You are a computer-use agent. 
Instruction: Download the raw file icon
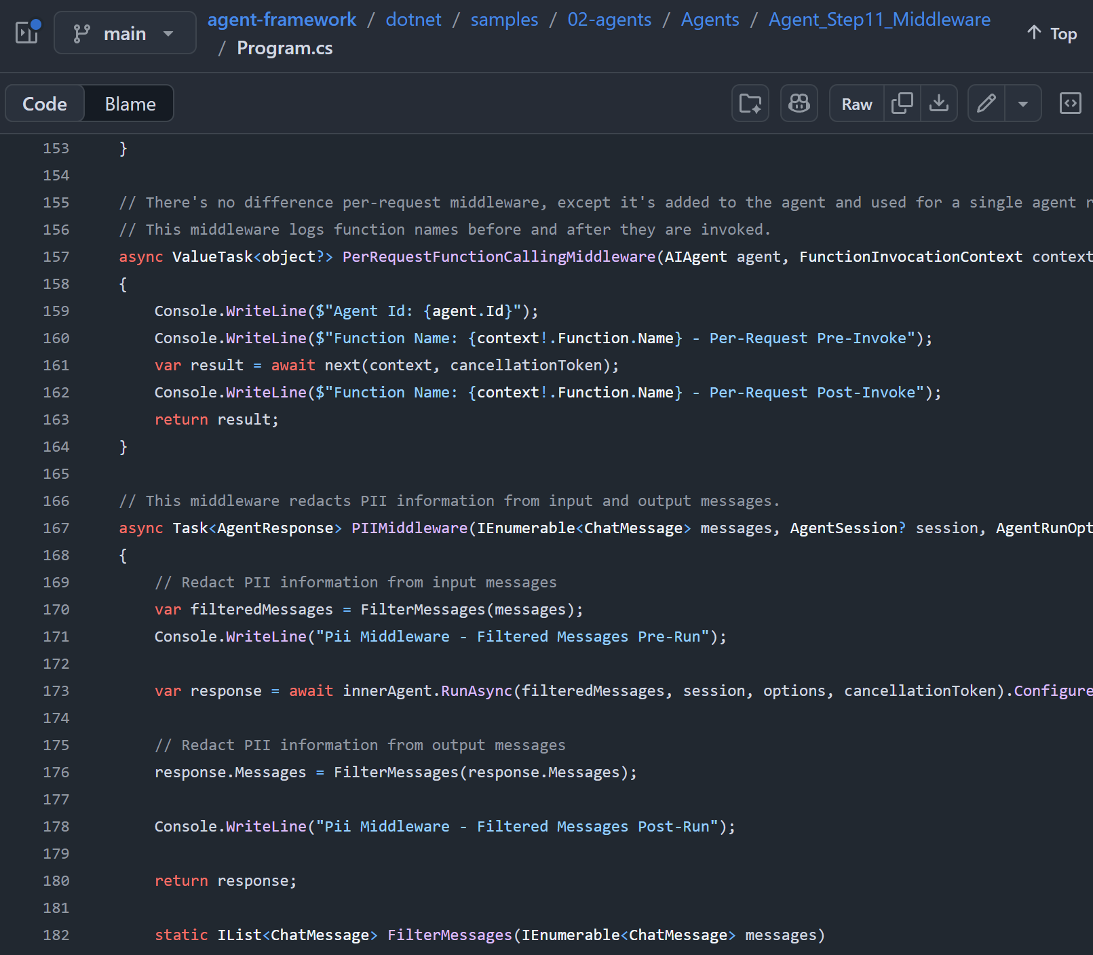[x=939, y=103]
